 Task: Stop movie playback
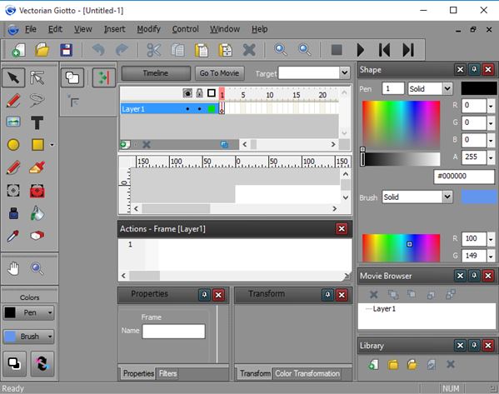337,50
